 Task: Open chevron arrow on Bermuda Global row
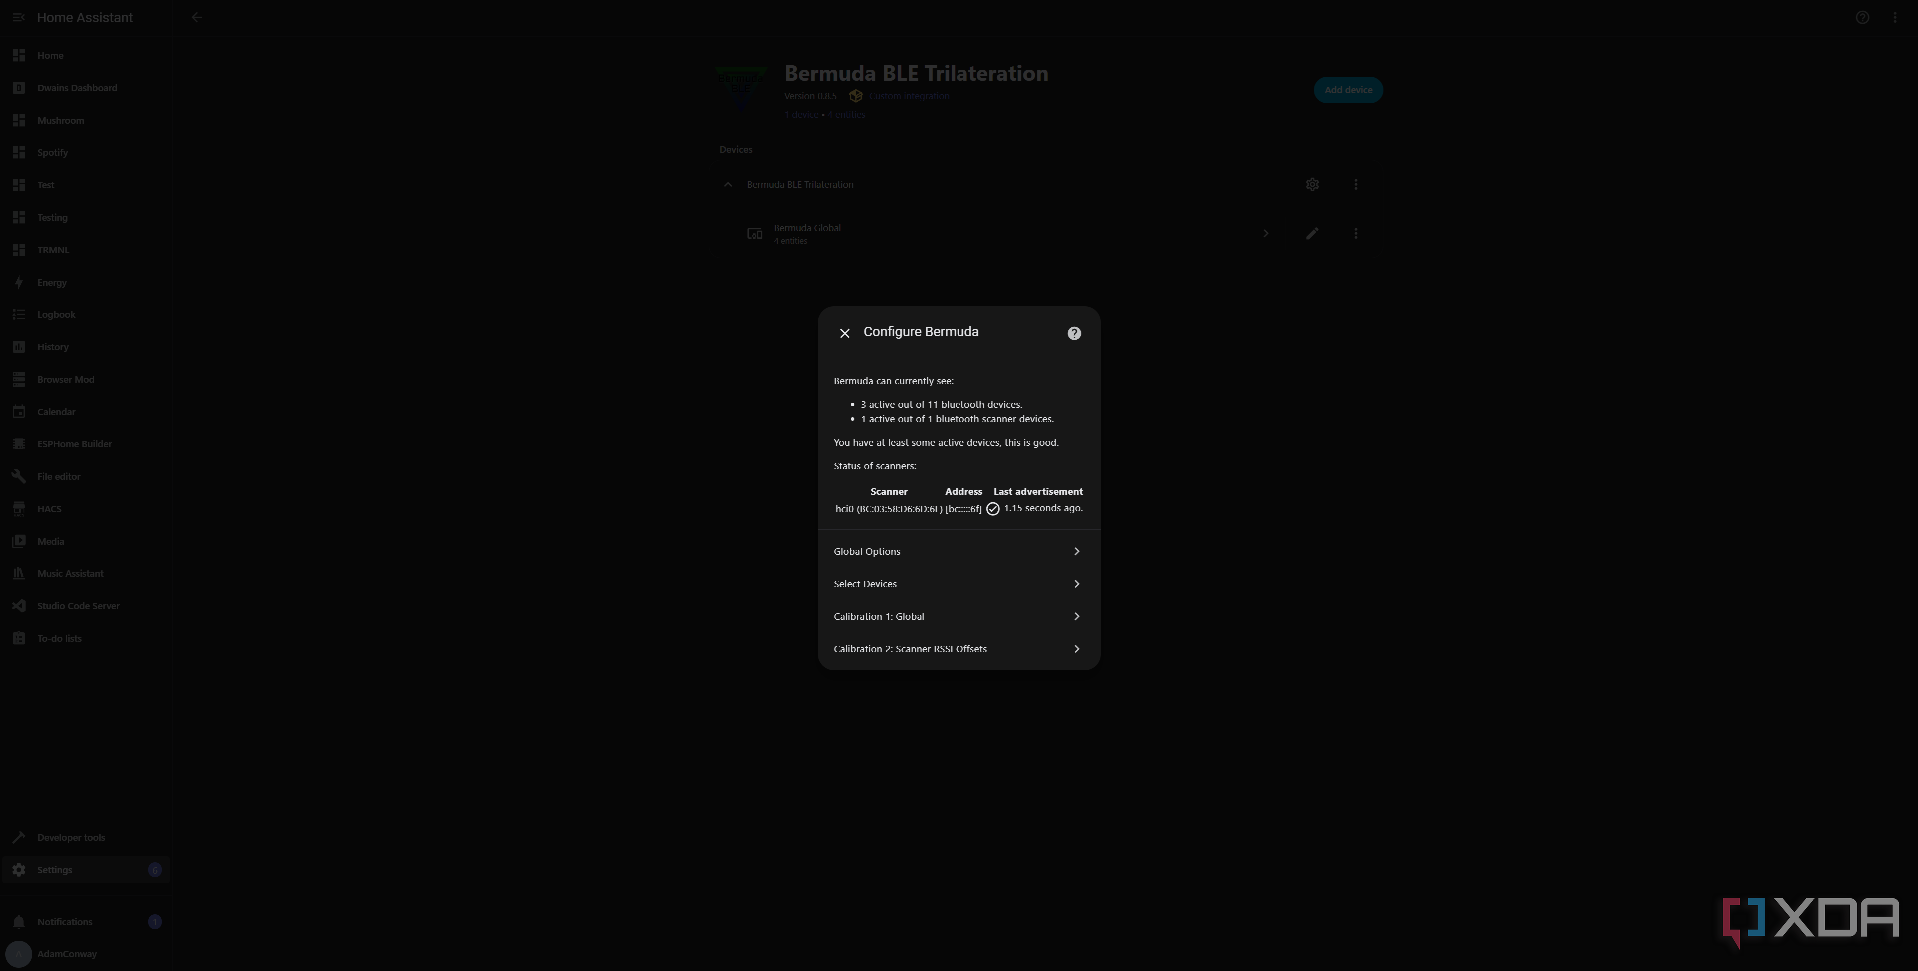(x=1265, y=234)
